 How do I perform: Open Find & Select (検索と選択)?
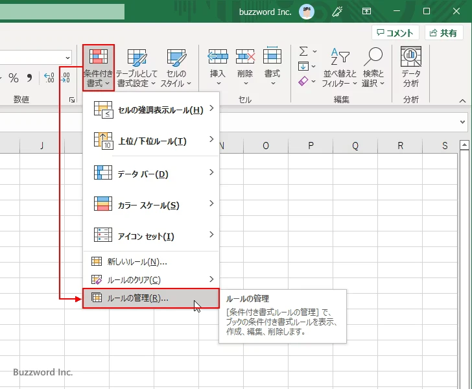(373, 67)
